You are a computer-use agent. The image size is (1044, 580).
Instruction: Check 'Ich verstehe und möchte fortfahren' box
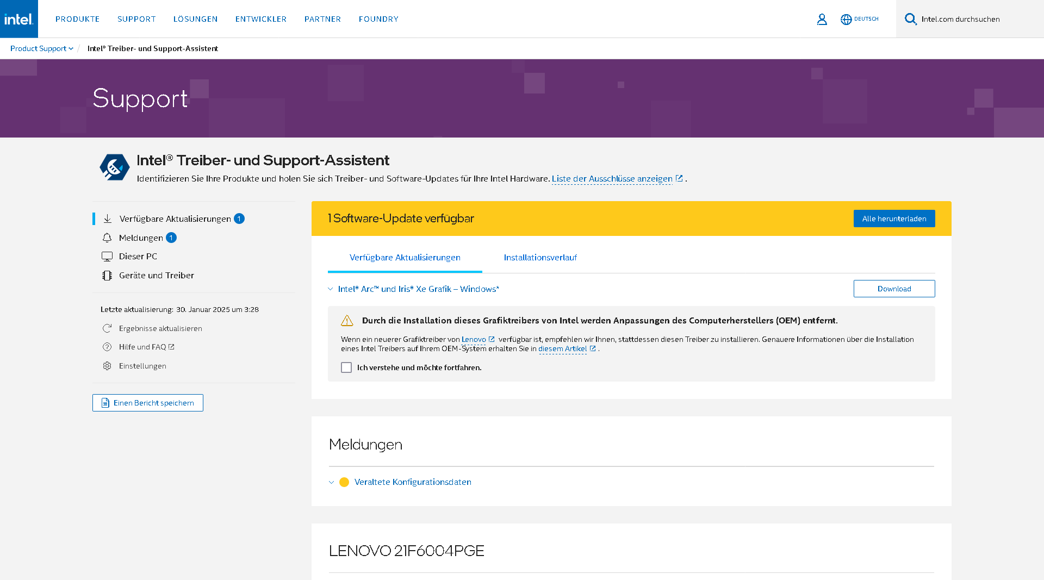click(346, 367)
